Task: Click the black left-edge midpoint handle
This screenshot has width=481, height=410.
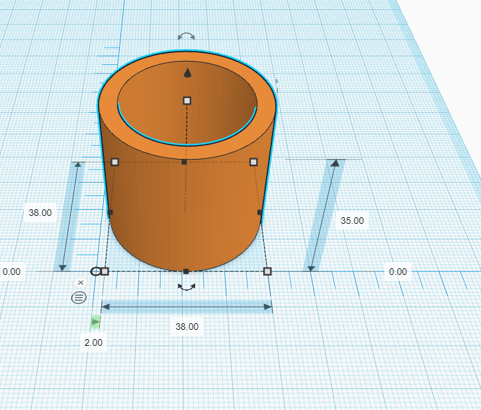Action: (110, 212)
